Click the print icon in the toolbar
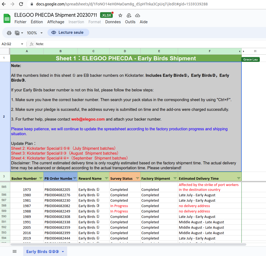The height and width of the screenshot is (256, 266). [x=9, y=33]
